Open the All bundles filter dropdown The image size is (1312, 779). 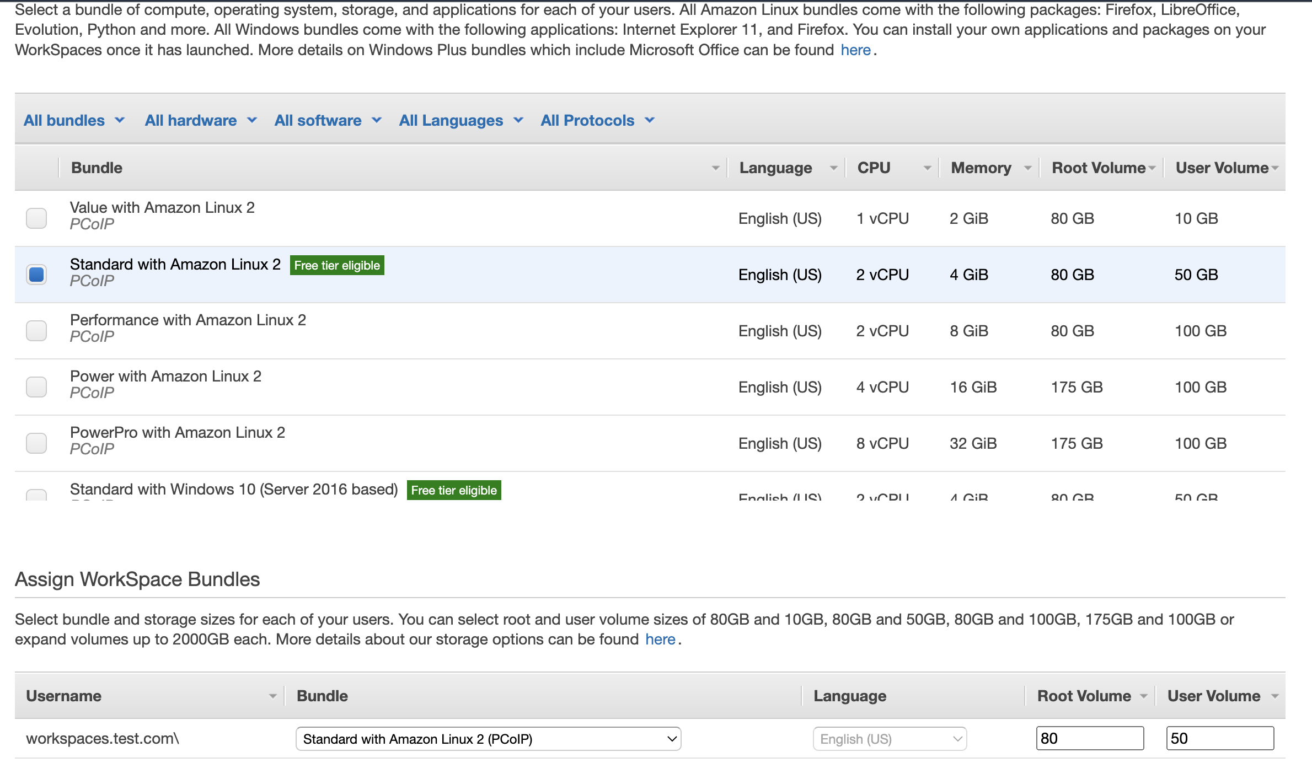[x=74, y=120]
